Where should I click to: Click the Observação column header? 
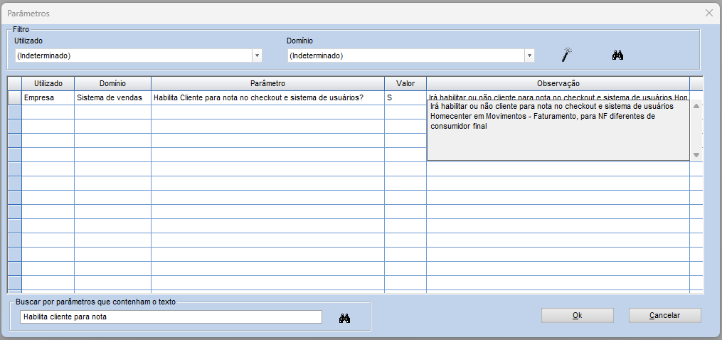(x=558, y=84)
